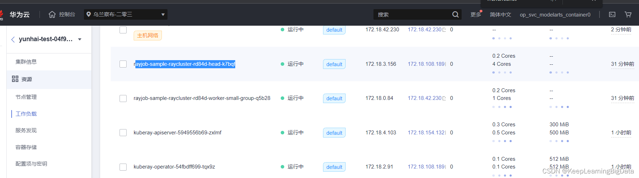This screenshot has height=178, width=639.
Task: Select checkbox for rayjob head-k7bqf pod
Action: (123, 64)
